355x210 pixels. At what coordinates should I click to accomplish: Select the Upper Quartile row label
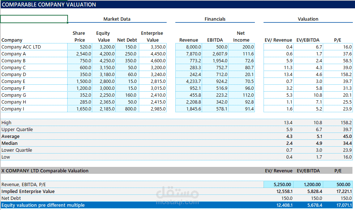click(17, 130)
